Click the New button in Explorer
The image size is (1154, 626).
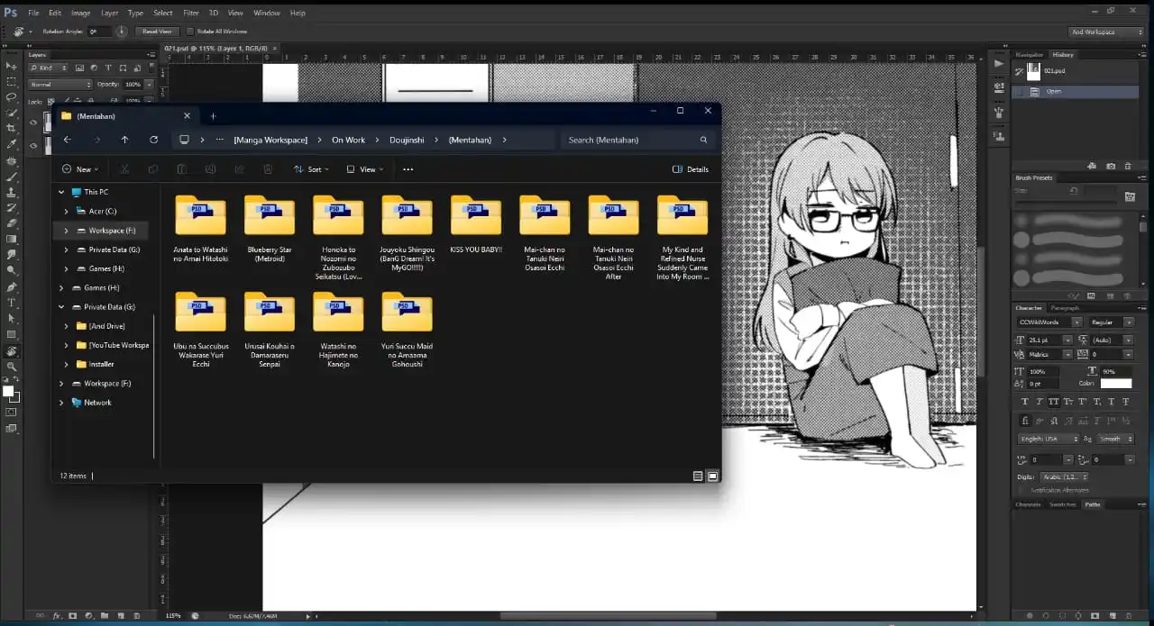point(80,169)
